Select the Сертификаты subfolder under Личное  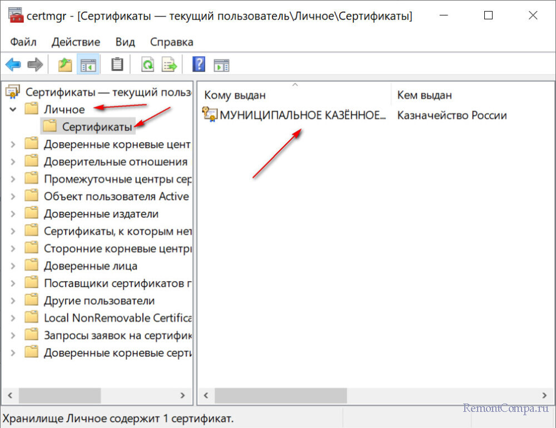[97, 127]
